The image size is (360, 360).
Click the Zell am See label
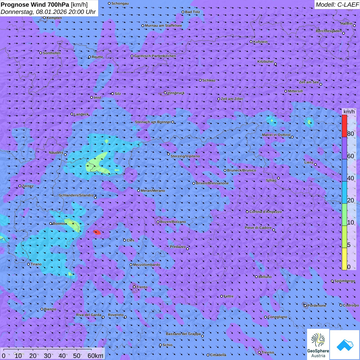[x=309, y=82]
